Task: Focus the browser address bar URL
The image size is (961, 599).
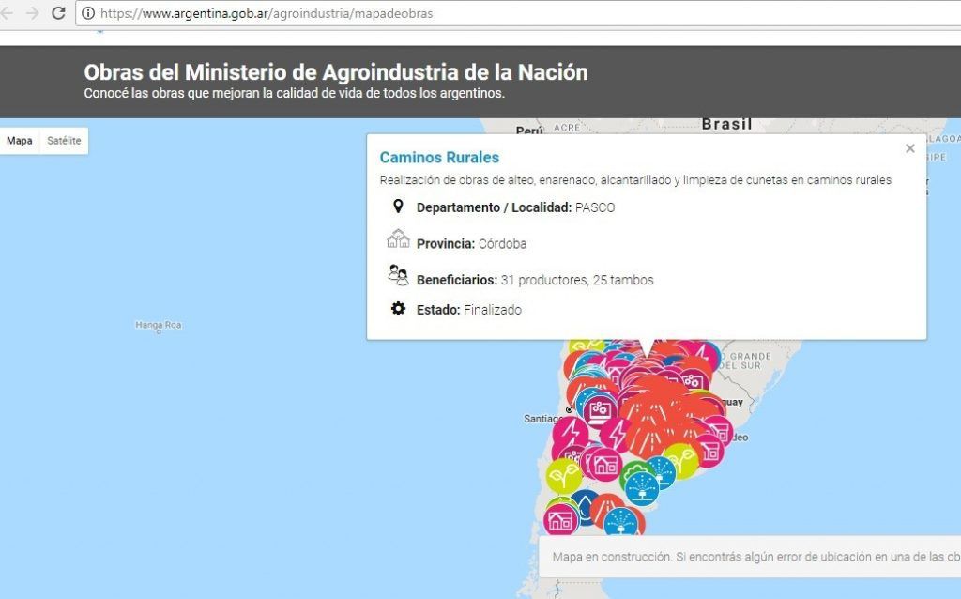Action: [267, 13]
